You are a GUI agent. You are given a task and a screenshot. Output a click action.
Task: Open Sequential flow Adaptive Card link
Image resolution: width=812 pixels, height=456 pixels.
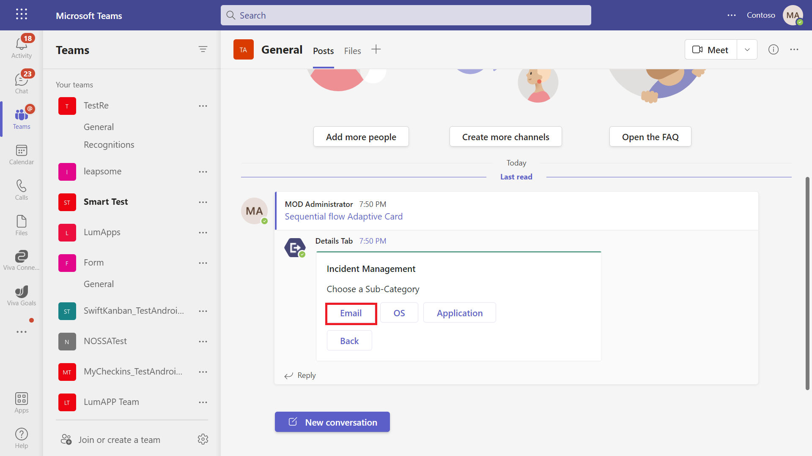click(343, 217)
